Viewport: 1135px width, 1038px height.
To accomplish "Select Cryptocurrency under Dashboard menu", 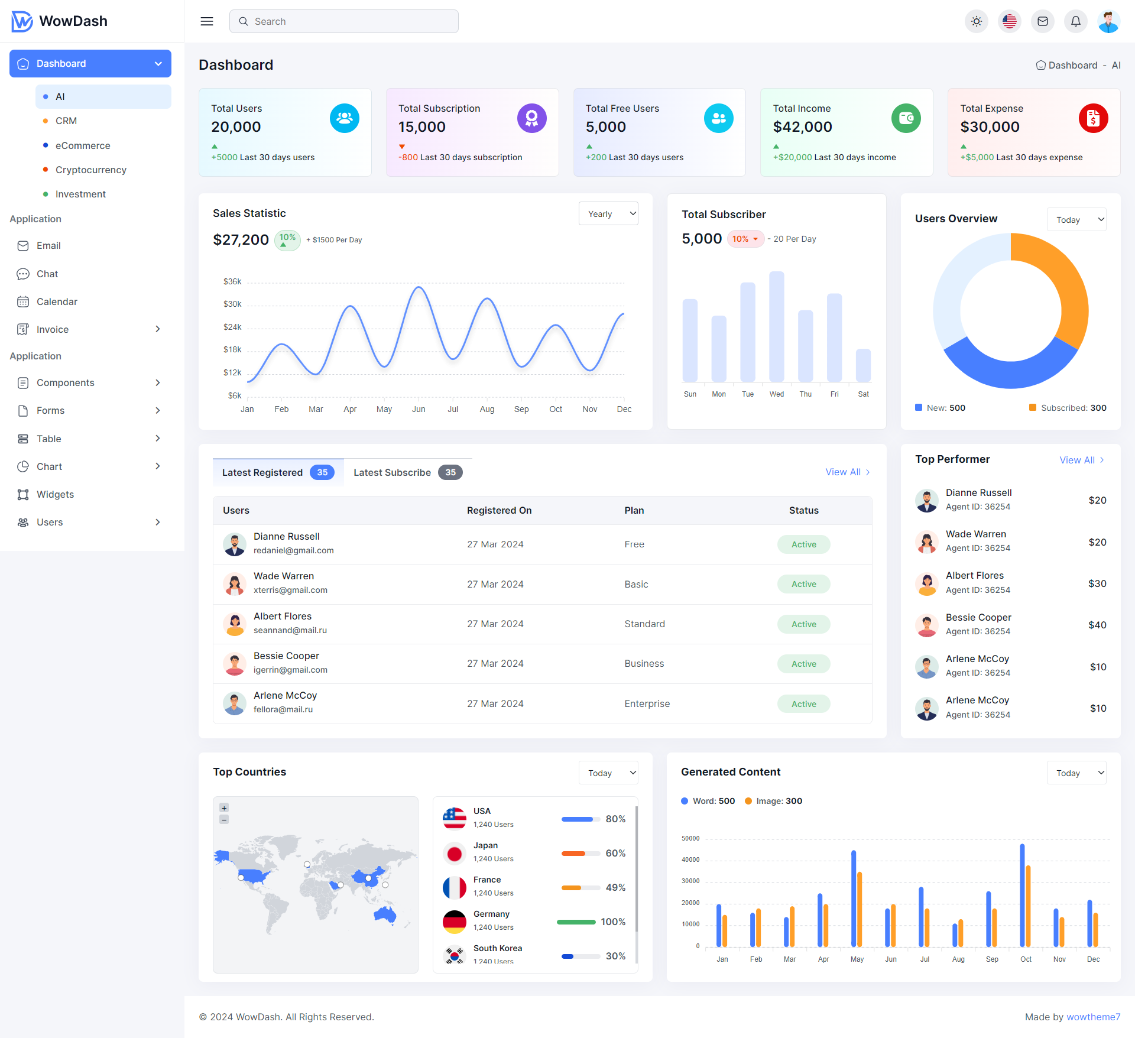I will click(x=90, y=170).
